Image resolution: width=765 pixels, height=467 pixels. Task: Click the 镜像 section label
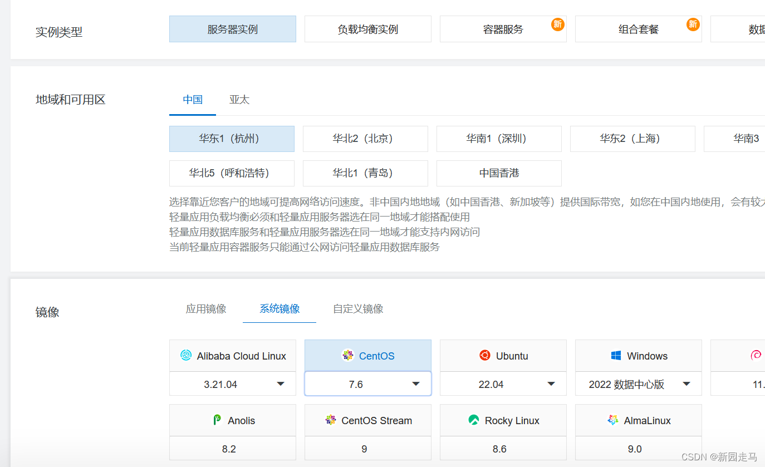coord(47,312)
